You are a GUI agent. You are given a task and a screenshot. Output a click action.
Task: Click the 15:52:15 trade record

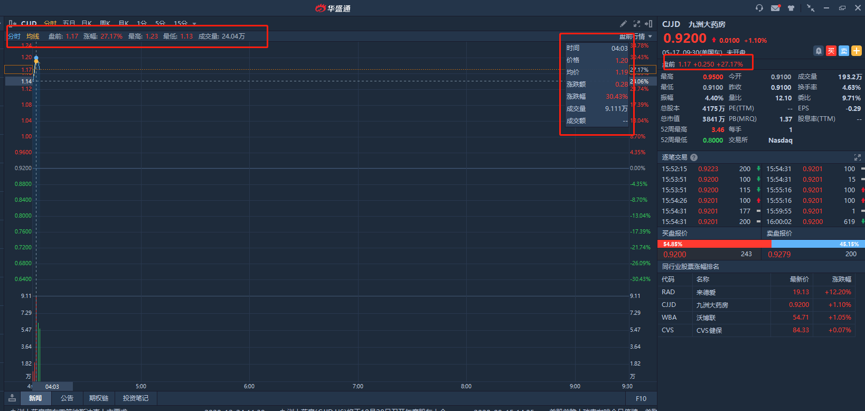711,169
